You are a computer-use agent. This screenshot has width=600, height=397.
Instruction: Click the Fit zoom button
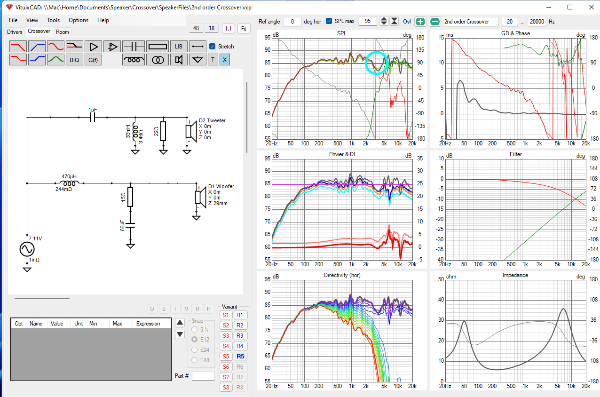(x=244, y=29)
